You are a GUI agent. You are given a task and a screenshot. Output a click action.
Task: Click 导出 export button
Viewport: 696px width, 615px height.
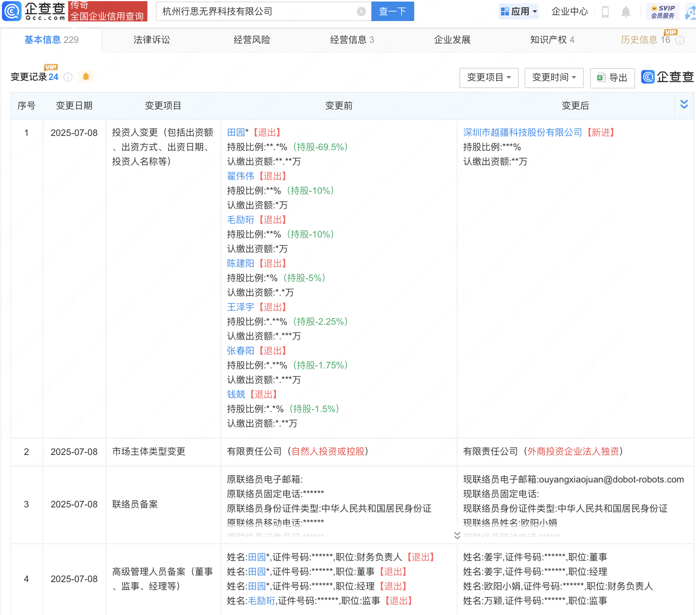tap(612, 78)
